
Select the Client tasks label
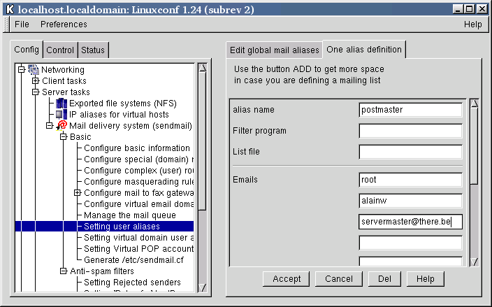tap(64, 80)
